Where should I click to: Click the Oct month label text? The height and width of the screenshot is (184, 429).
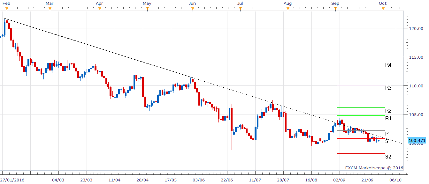383,3
